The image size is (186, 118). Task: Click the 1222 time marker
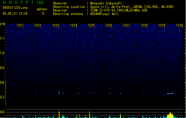click(x=38, y=25)
